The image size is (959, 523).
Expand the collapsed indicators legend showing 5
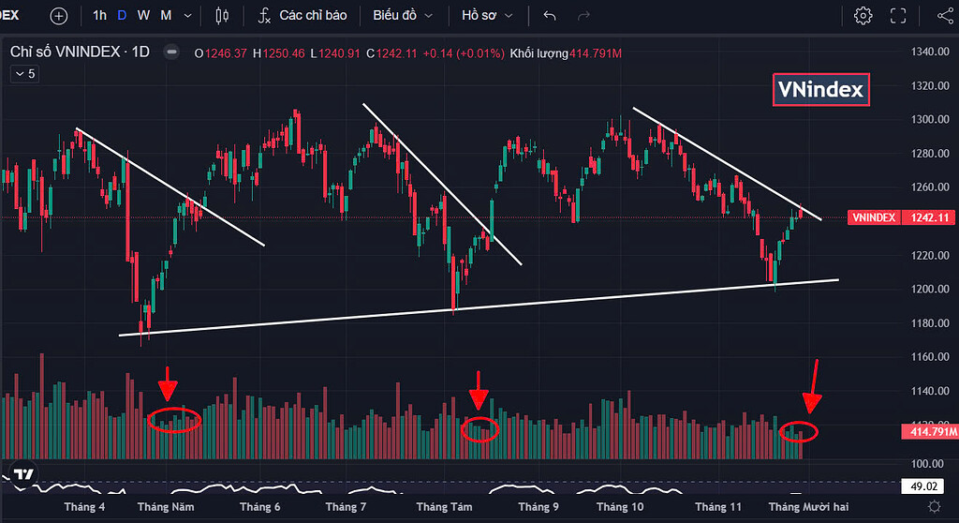tap(25, 73)
